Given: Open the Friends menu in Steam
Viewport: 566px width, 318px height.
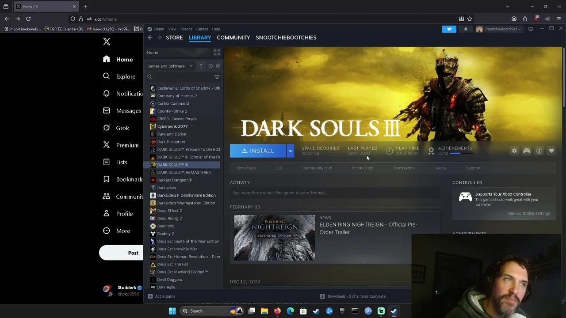Looking at the screenshot, I should pyautogui.click(x=186, y=29).
